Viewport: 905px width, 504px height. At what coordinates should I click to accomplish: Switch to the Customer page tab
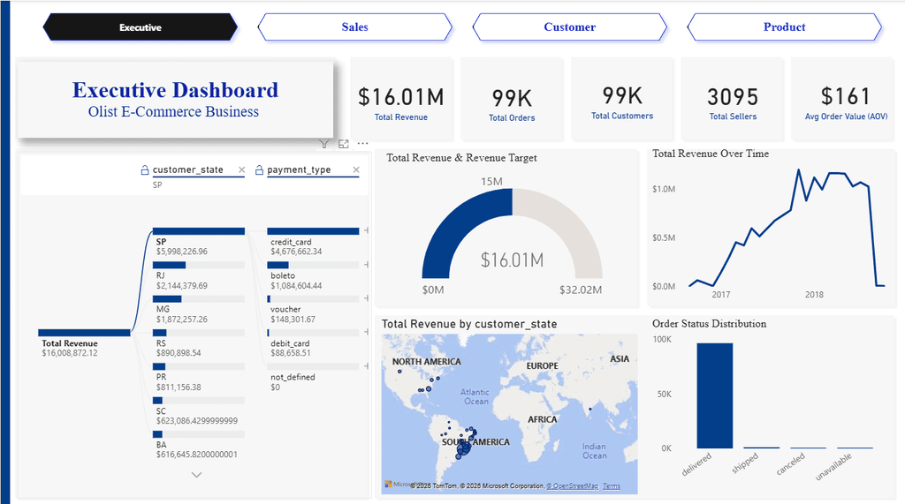coord(570,27)
